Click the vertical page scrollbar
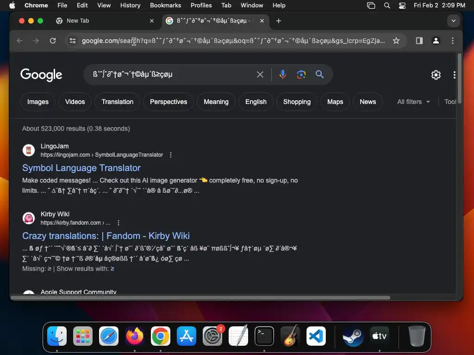Image resolution: width=474 pixels, height=355 pixels. (460, 79)
